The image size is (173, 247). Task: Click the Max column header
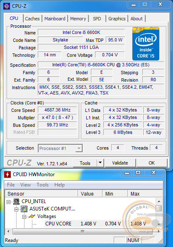click(145, 194)
